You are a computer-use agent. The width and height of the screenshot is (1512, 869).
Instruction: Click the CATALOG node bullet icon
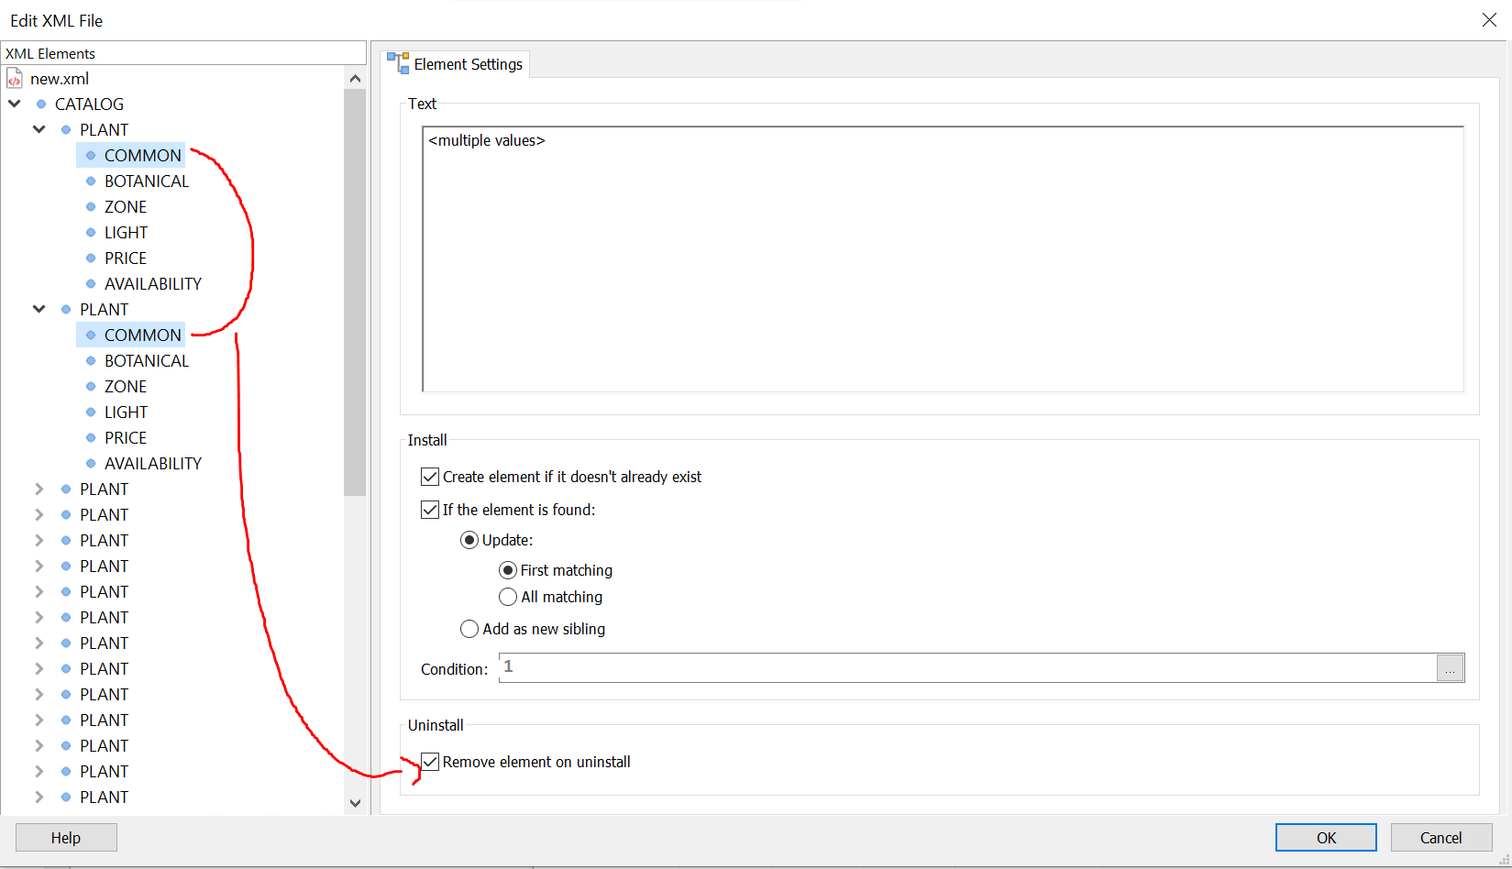tap(41, 104)
